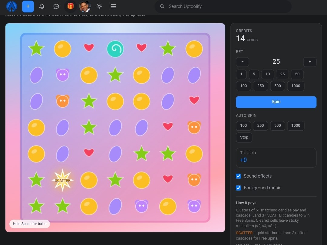Click the teal swirl candy
The image size is (327, 245).
115,49
